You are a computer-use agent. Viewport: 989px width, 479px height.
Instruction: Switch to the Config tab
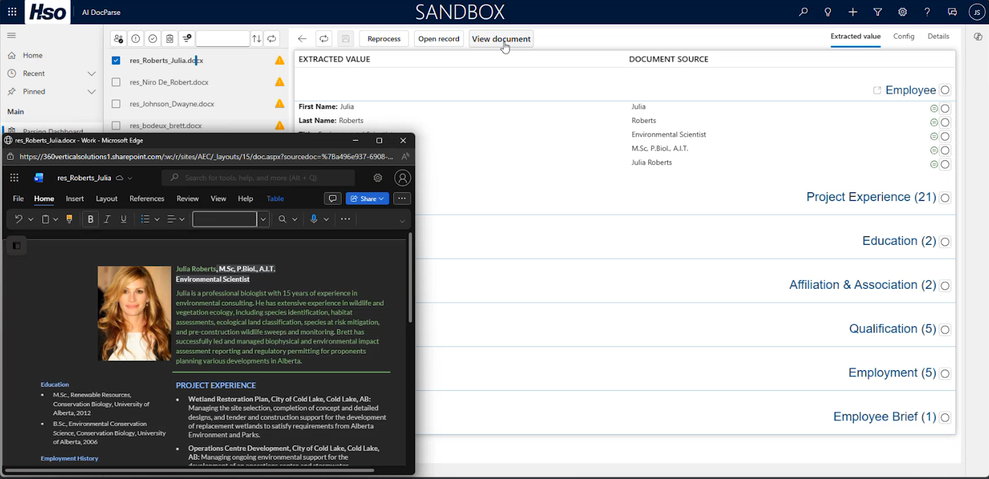click(x=903, y=36)
